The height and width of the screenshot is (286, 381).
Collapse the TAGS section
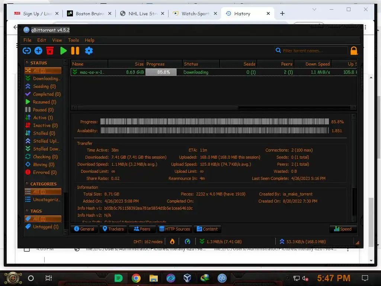pyautogui.click(x=27, y=211)
